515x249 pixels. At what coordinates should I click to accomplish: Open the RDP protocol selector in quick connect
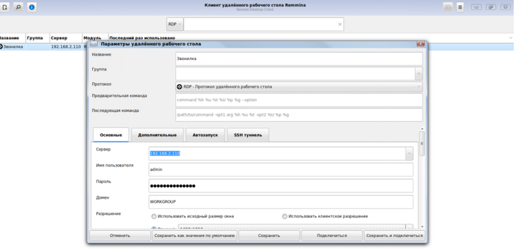(x=175, y=24)
